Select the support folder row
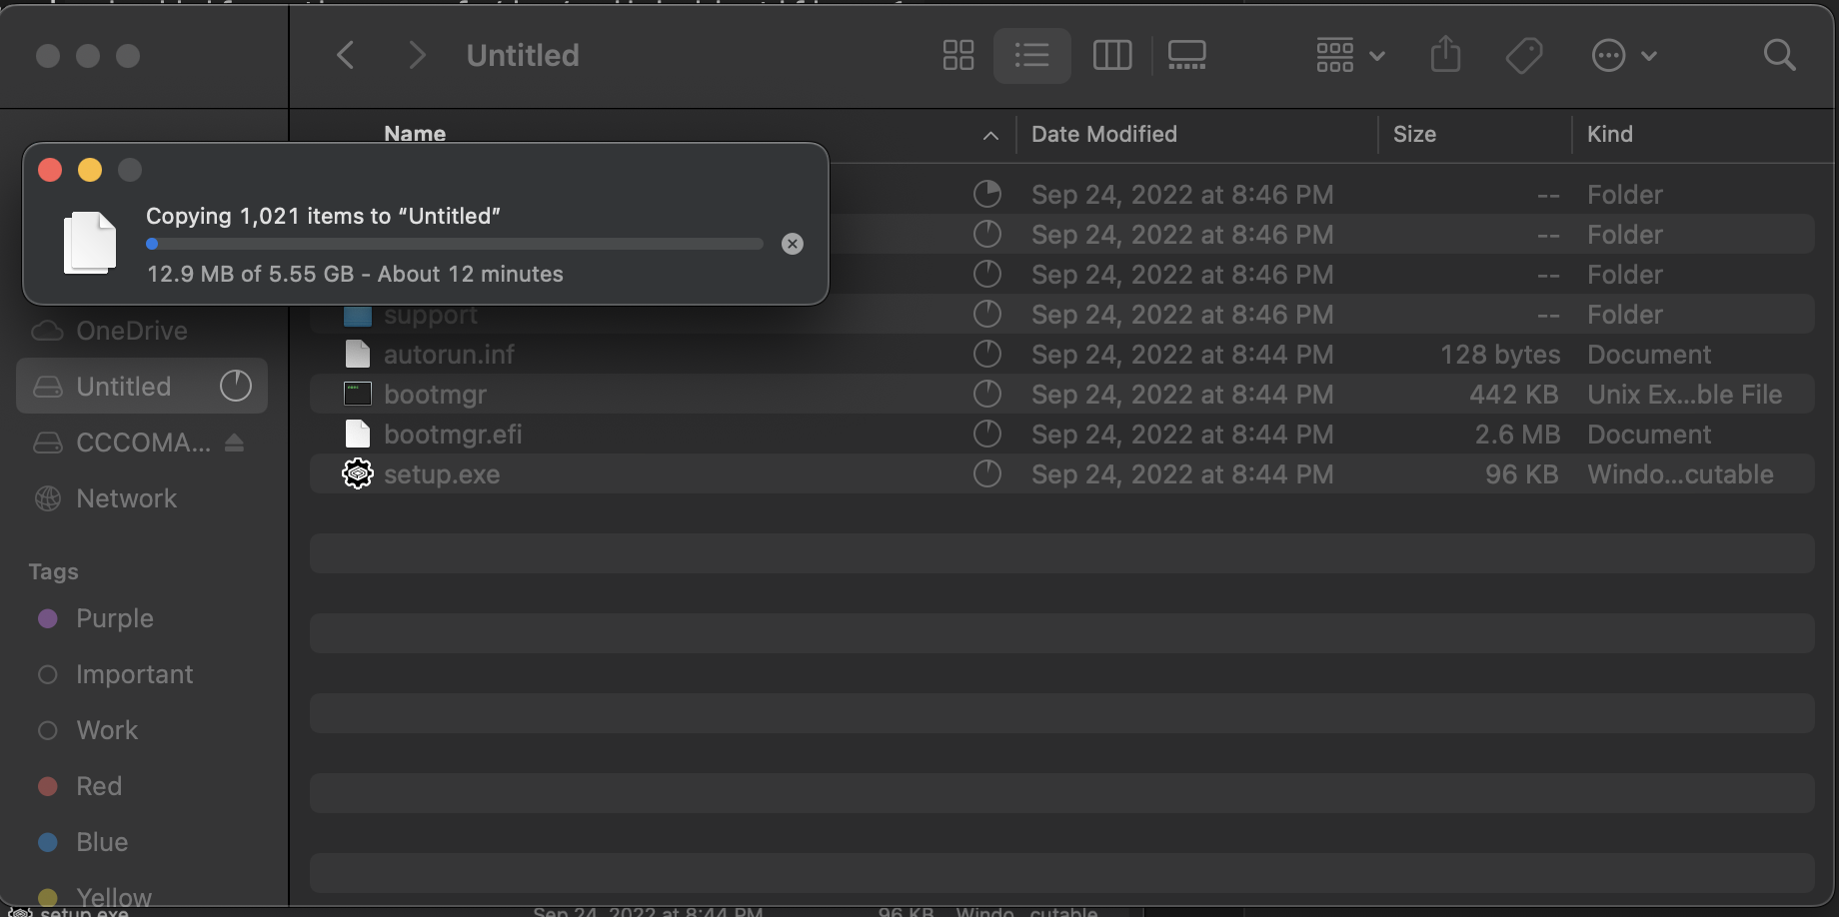This screenshot has width=1839, height=917. [1061, 315]
